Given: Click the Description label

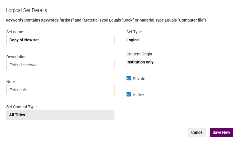Looking at the screenshot, I should 16,57.
